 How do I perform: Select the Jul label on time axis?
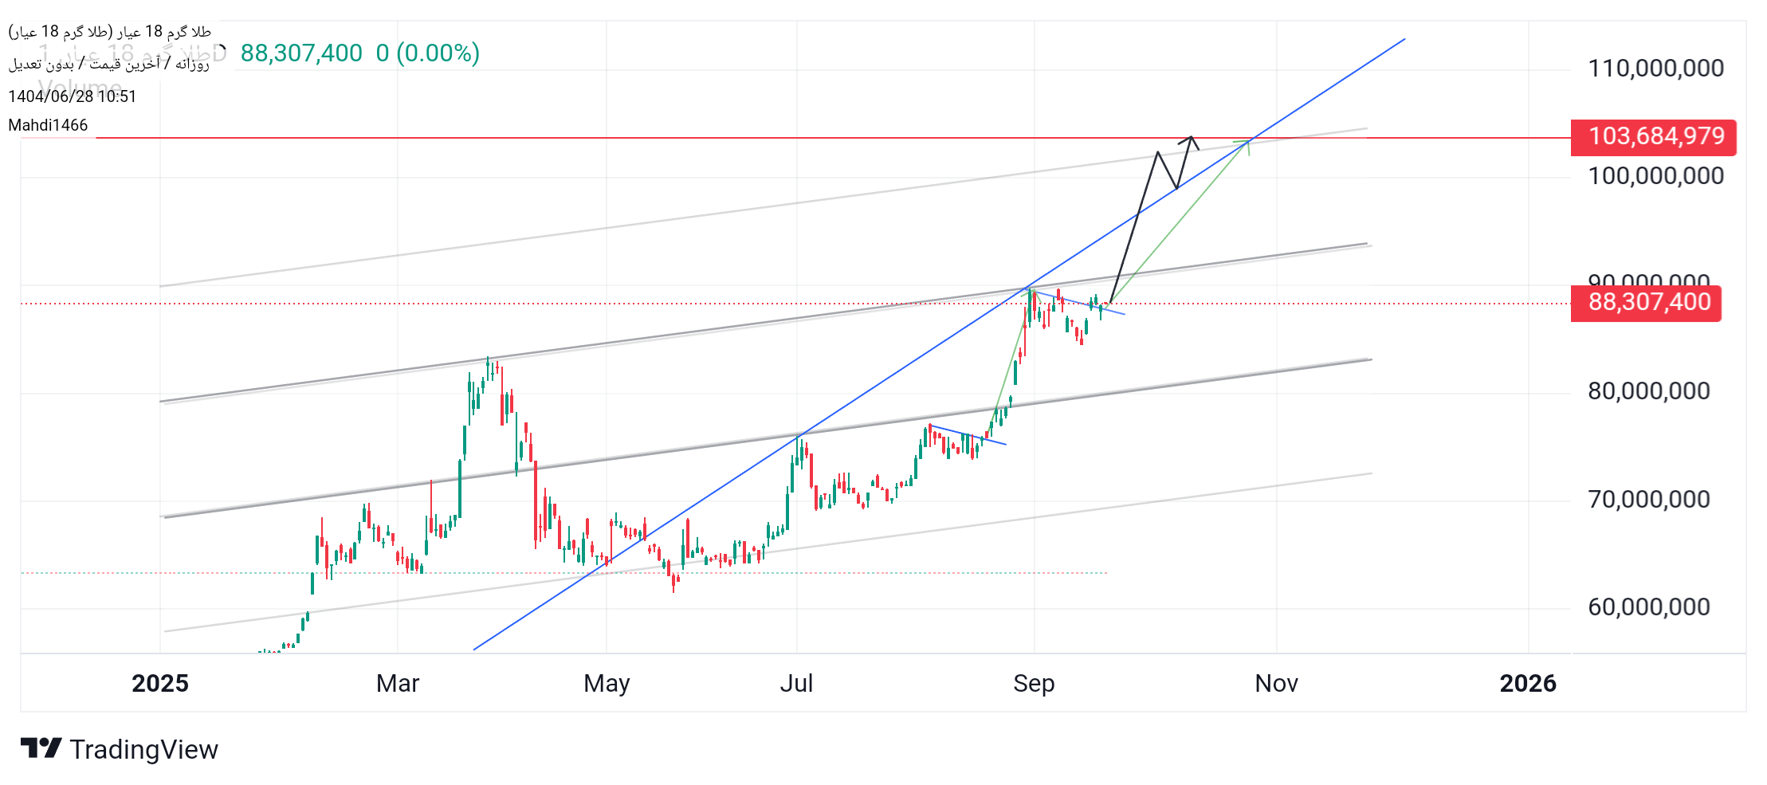point(796,684)
